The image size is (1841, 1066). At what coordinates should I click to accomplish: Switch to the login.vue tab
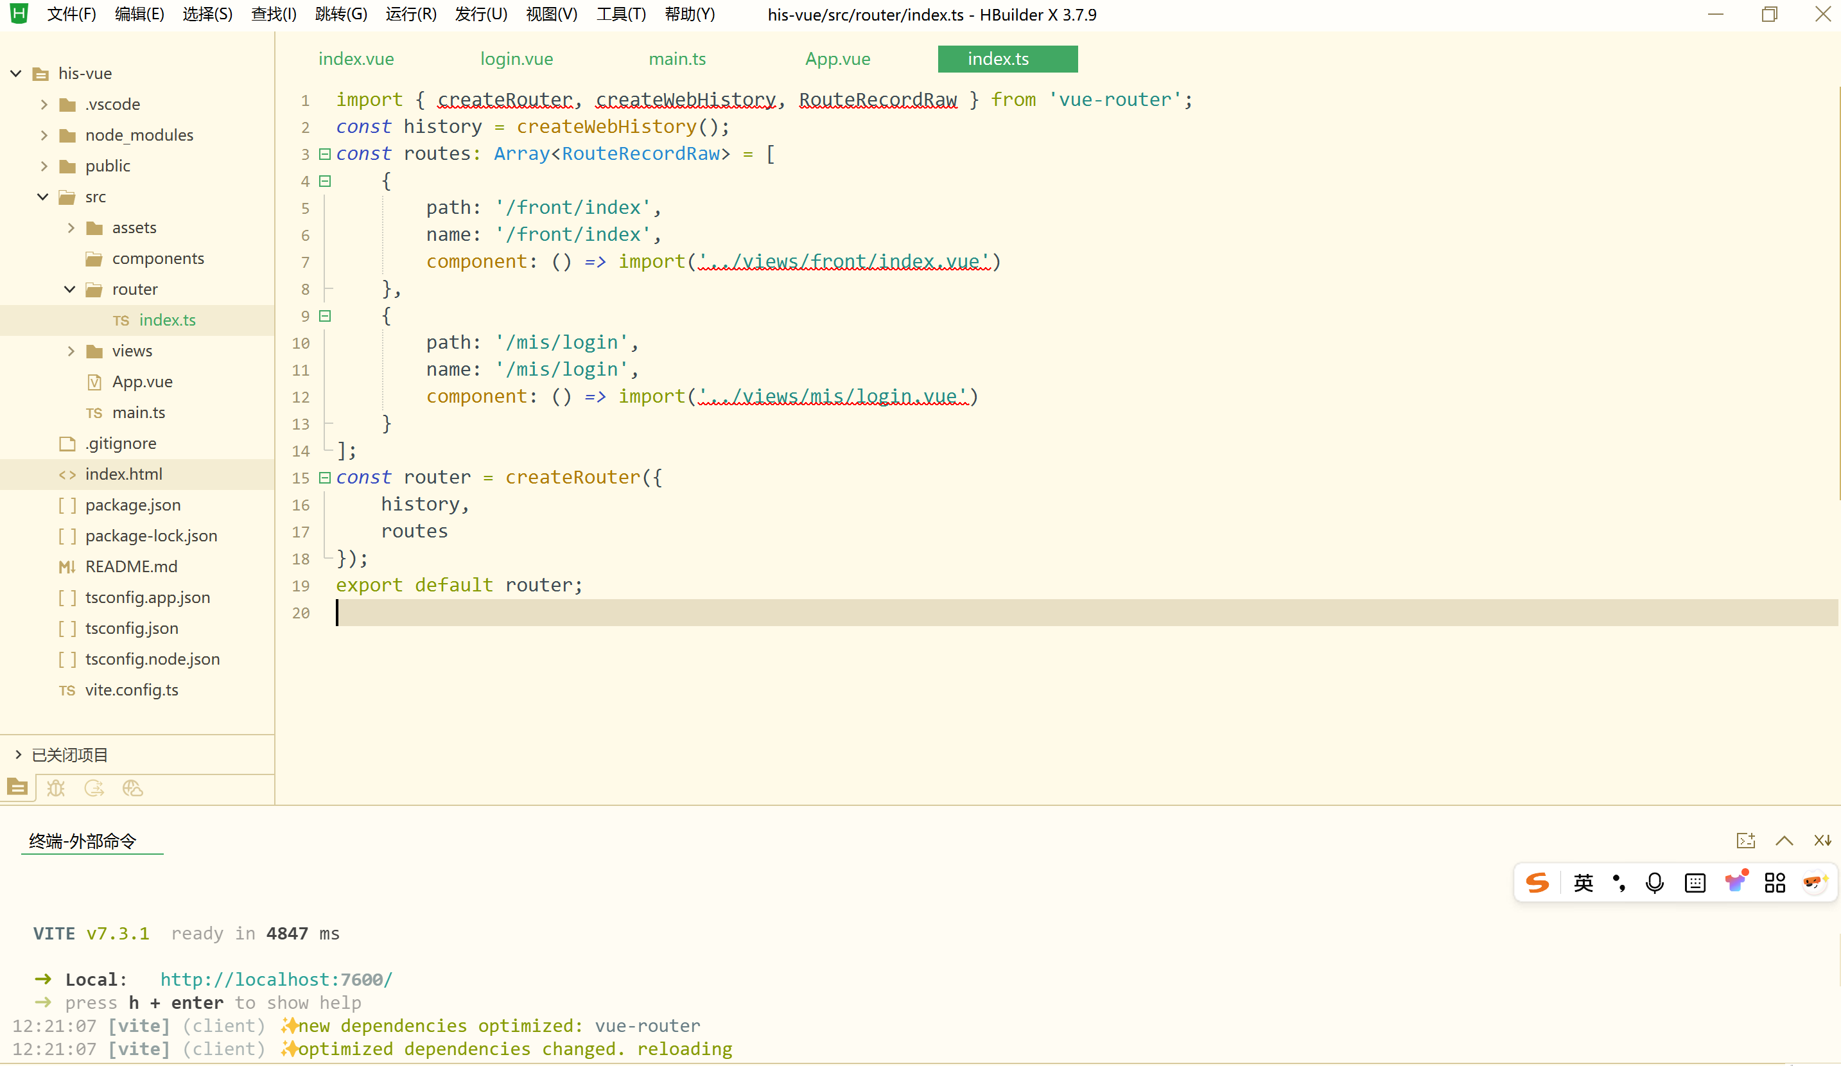pyautogui.click(x=516, y=59)
